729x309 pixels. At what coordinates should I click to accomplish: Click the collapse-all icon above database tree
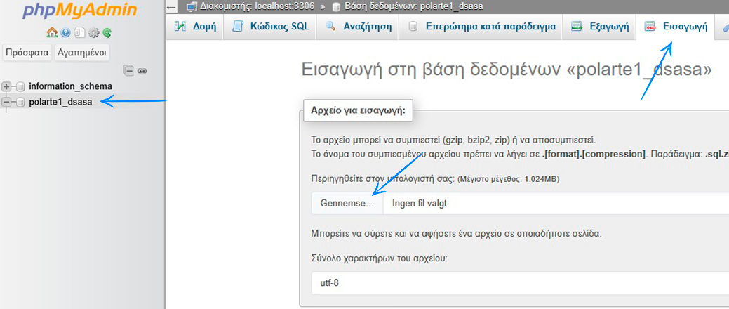pos(128,70)
